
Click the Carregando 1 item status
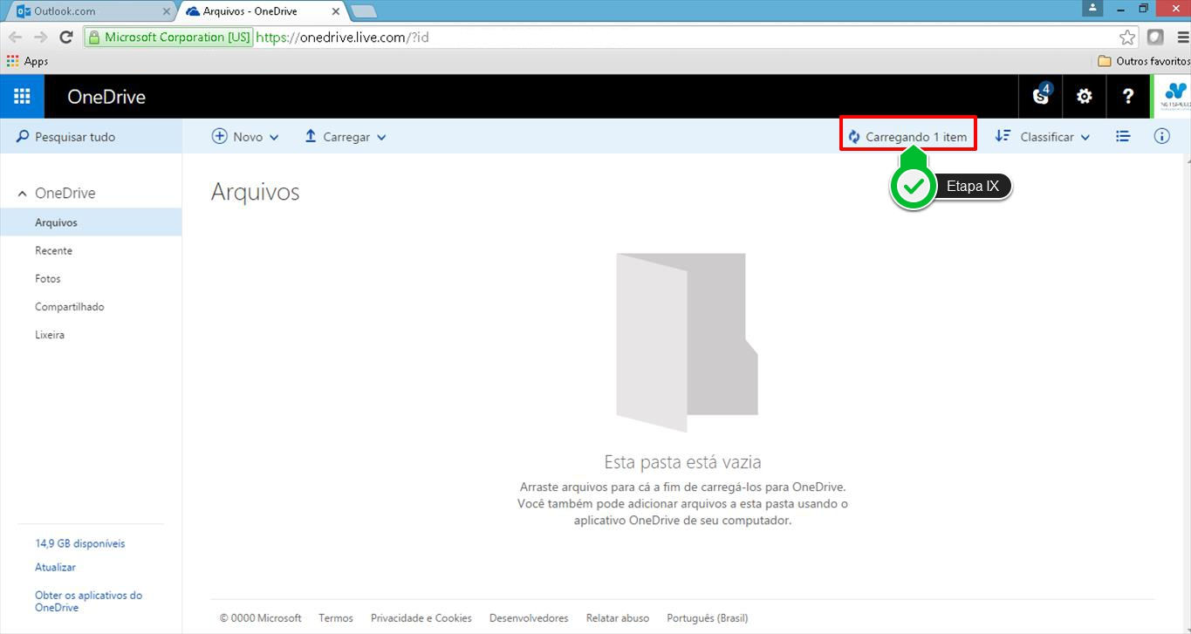pyautogui.click(x=907, y=137)
